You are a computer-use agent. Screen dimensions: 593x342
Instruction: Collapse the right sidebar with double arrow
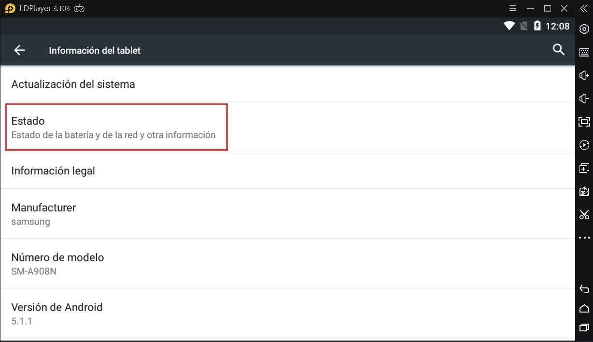pos(583,9)
